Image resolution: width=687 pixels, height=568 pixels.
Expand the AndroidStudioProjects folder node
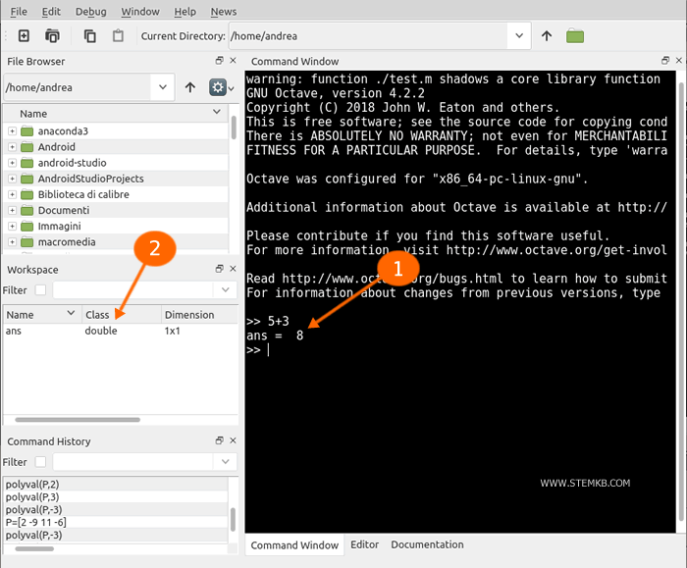12,179
